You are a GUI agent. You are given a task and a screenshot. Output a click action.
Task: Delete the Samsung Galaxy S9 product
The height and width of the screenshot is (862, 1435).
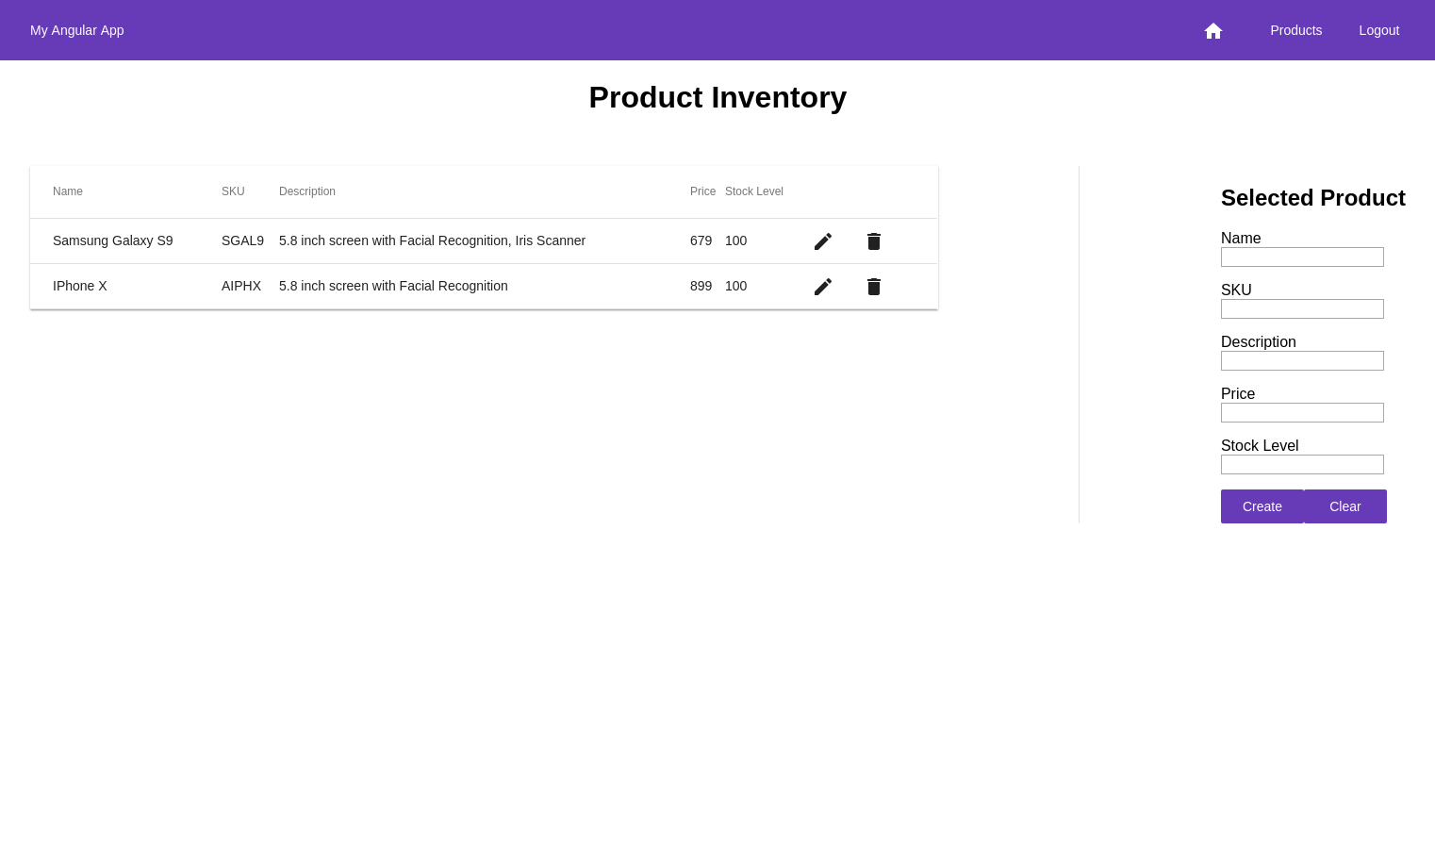pyautogui.click(x=874, y=241)
